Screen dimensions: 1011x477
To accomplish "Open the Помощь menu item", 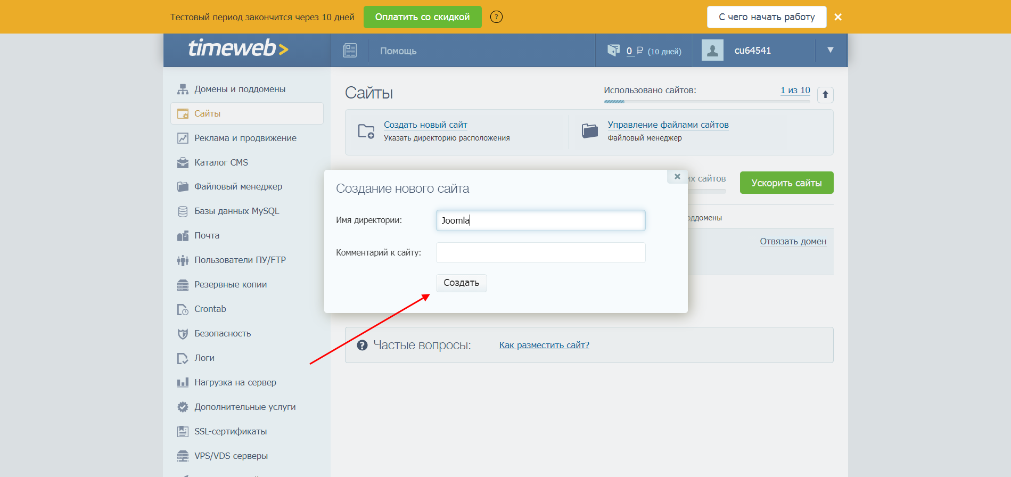I will coord(398,51).
